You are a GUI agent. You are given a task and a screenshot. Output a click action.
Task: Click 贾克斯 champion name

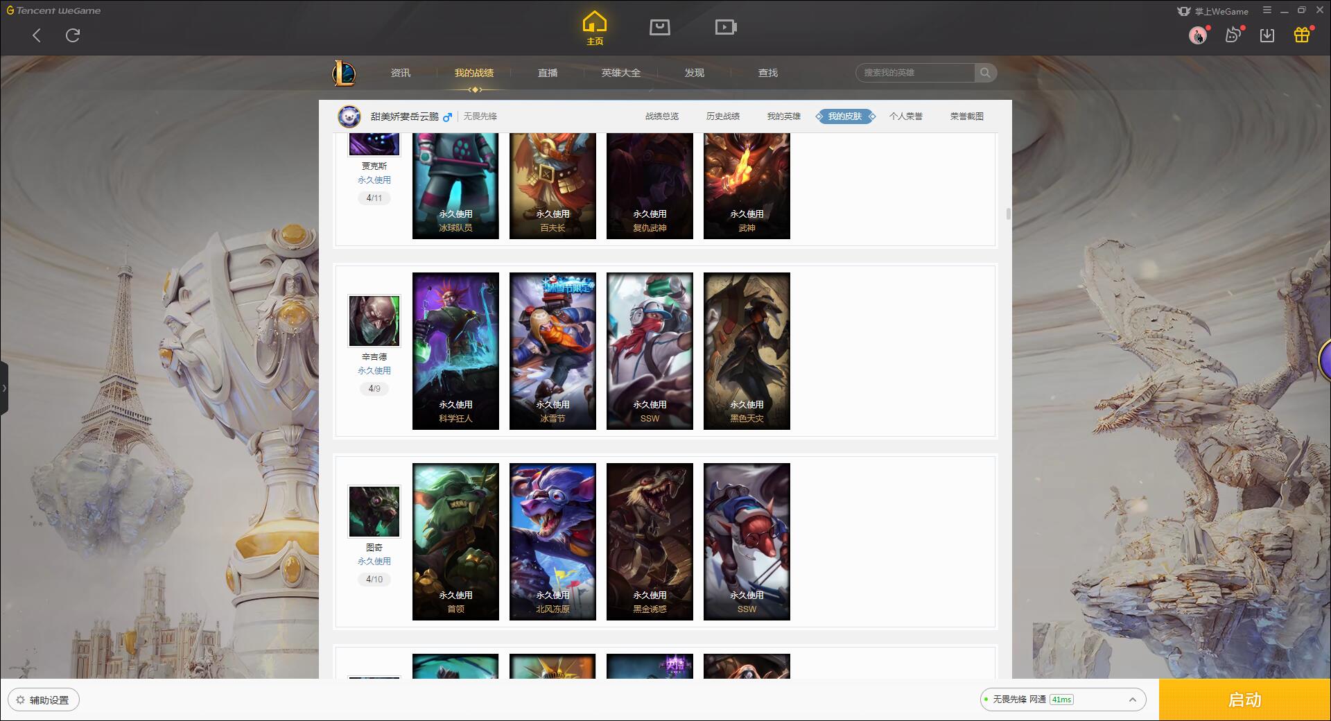(374, 166)
